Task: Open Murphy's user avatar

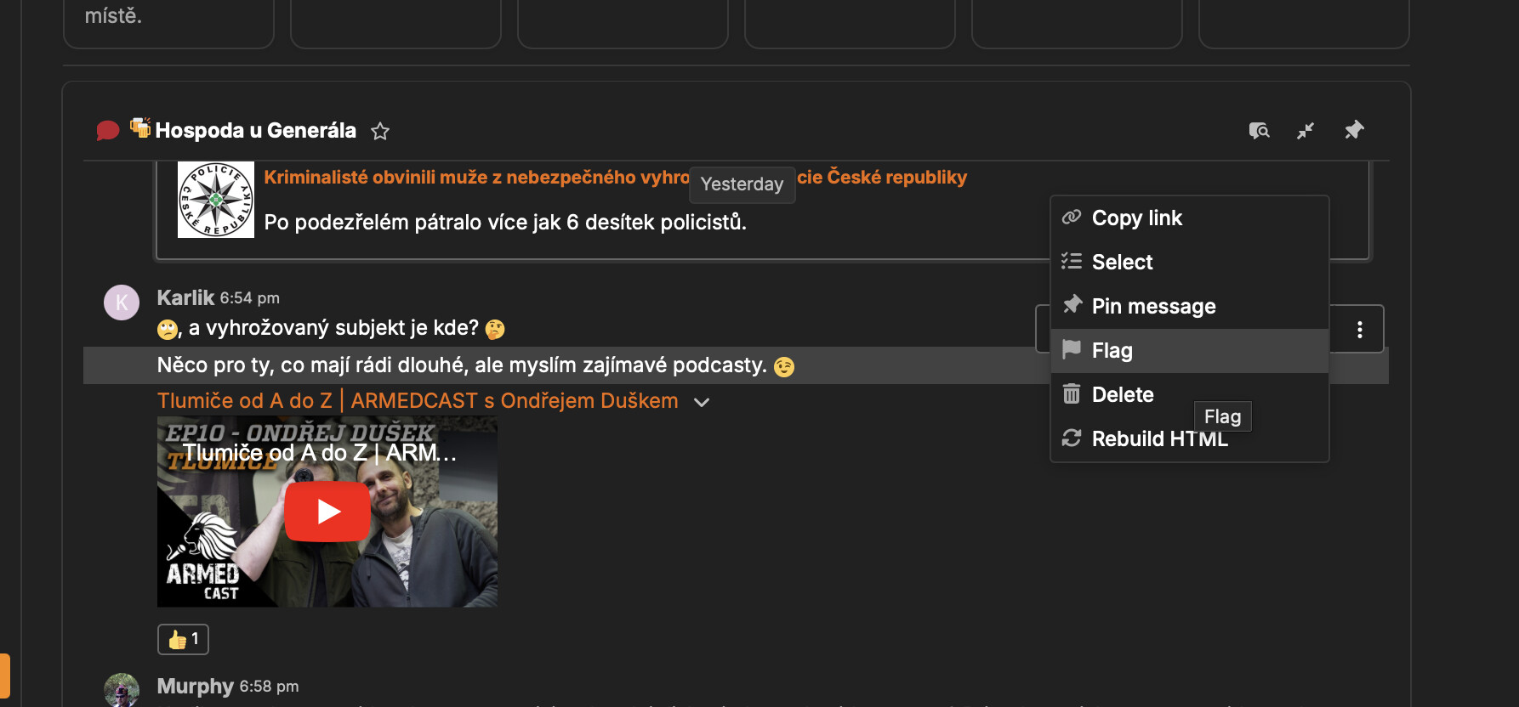Action: tap(122, 690)
